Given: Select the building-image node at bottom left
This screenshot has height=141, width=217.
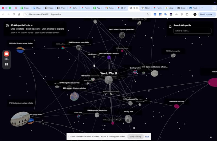Looking at the screenshot, I should 20,119.
